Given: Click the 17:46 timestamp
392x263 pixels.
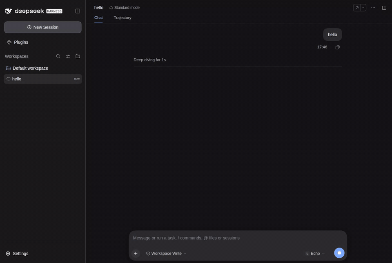Looking at the screenshot, I should 322,47.
